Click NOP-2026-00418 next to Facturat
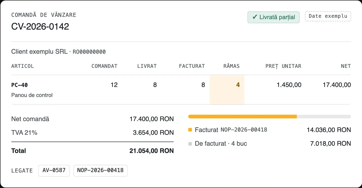362x188 pixels. [x=244, y=130]
